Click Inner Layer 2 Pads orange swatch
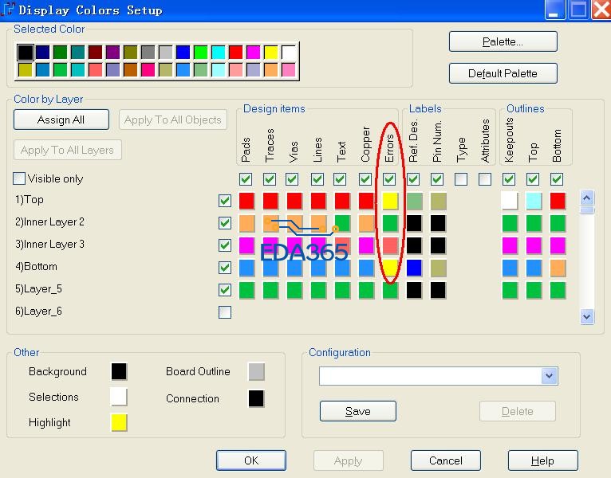 coord(246,223)
